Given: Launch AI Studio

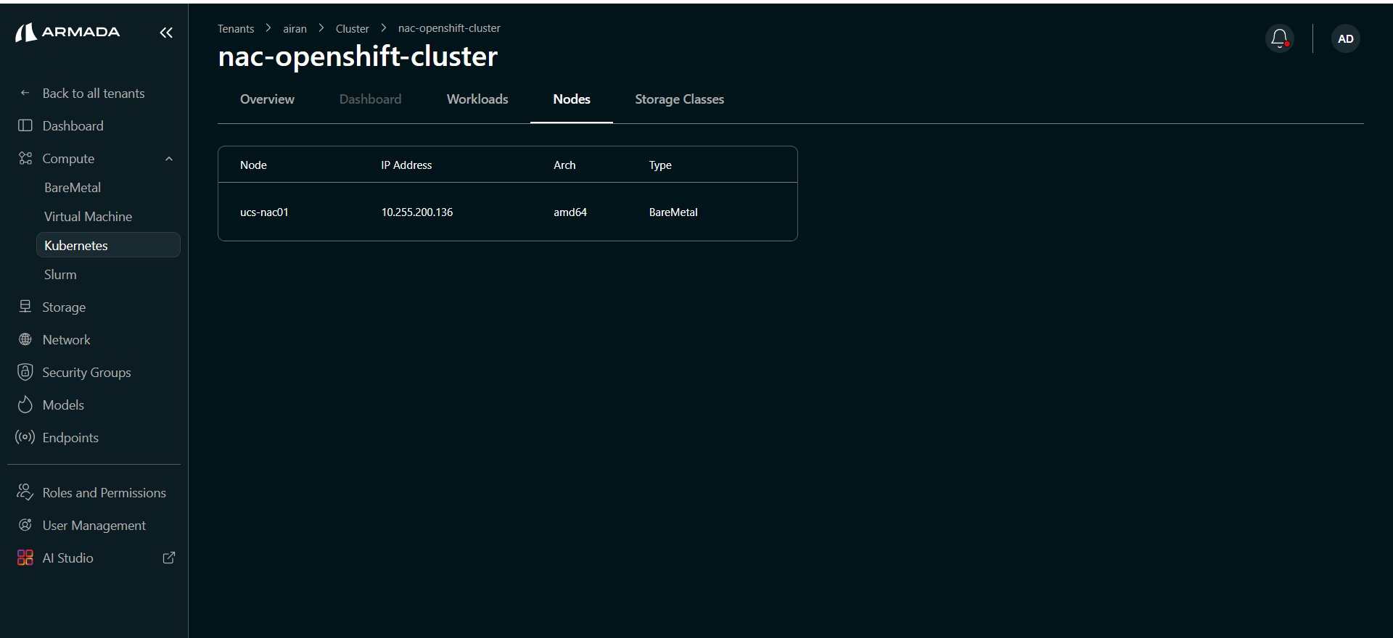Looking at the screenshot, I should pos(68,558).
